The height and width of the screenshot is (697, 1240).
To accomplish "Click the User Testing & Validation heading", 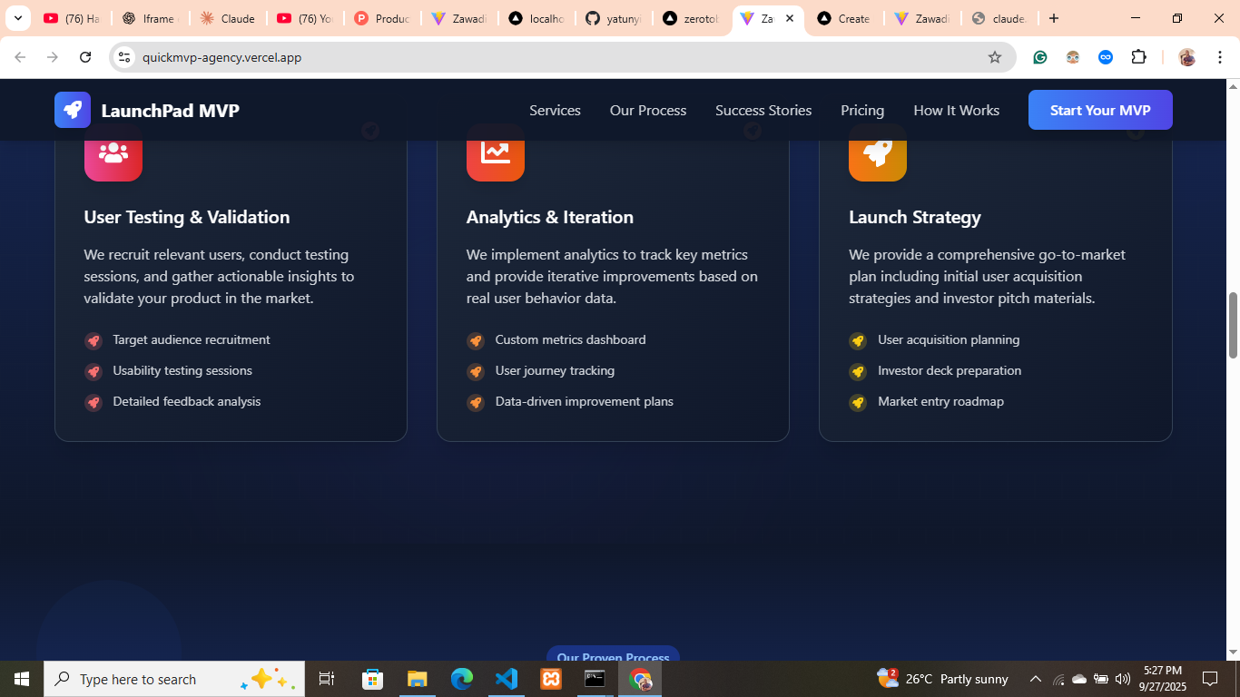I will [187, 217].
